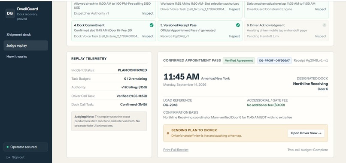The image size is (346, 163).
Task: Click the Verified Agreement badge
Action: click(239, 60)
